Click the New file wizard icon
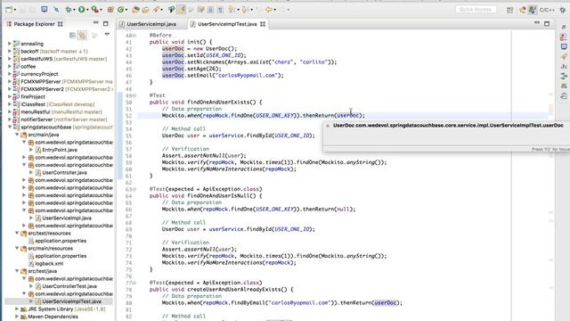The height and width of the screenshot is (321, 570). point(9,10)
